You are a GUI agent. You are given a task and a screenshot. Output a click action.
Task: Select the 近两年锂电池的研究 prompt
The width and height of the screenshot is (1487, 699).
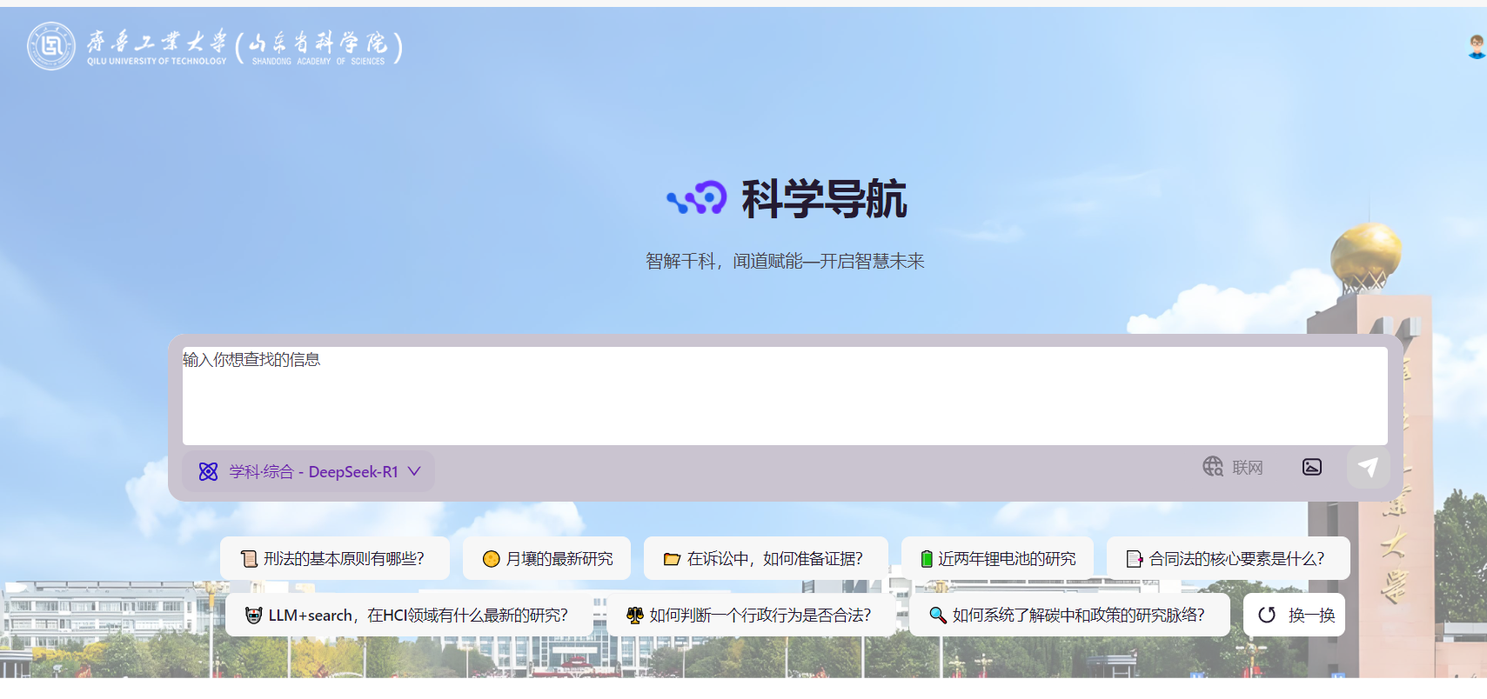997,558
